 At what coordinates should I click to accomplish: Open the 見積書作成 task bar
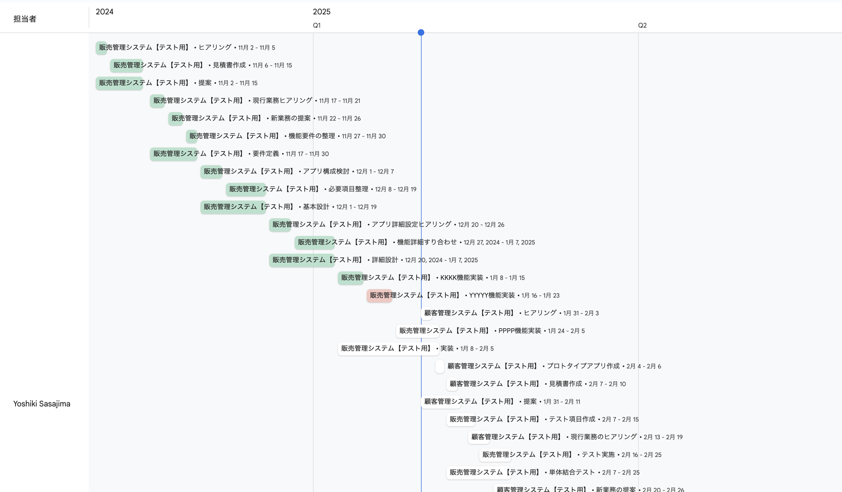(126, 65)
